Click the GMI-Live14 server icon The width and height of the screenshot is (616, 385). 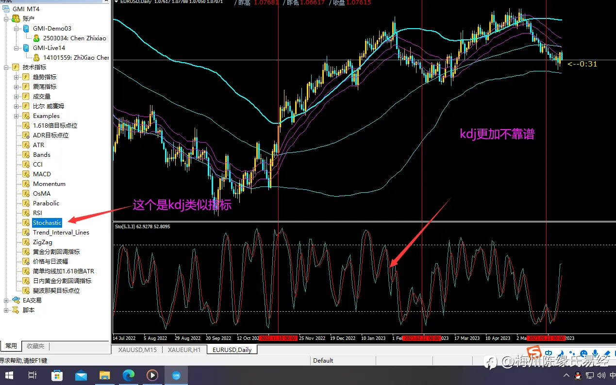26,48
